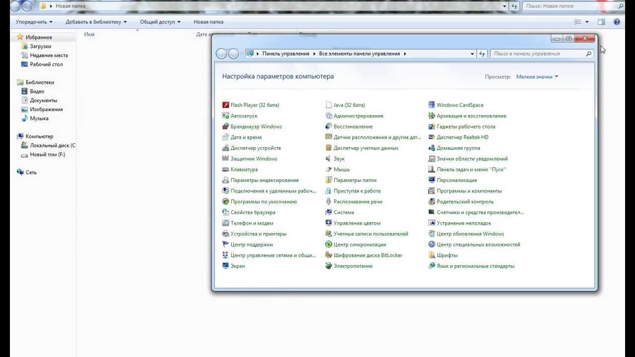Select Рабочий стол in sidebar
This screenshot has width=635, height=357.
(x=46, y=64)
